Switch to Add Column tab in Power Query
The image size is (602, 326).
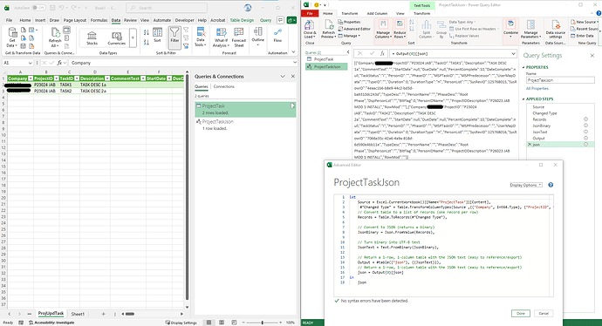point(377,13)
